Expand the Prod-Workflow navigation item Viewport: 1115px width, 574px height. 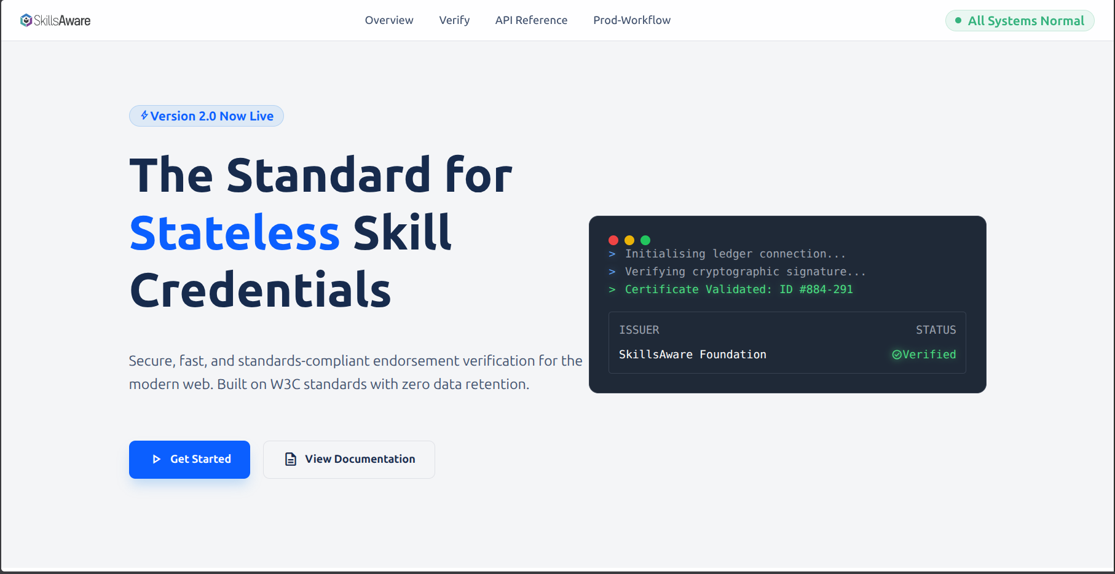click(x=631, y=20)
